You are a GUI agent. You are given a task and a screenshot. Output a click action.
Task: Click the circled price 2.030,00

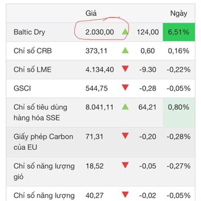pos(99,32)
